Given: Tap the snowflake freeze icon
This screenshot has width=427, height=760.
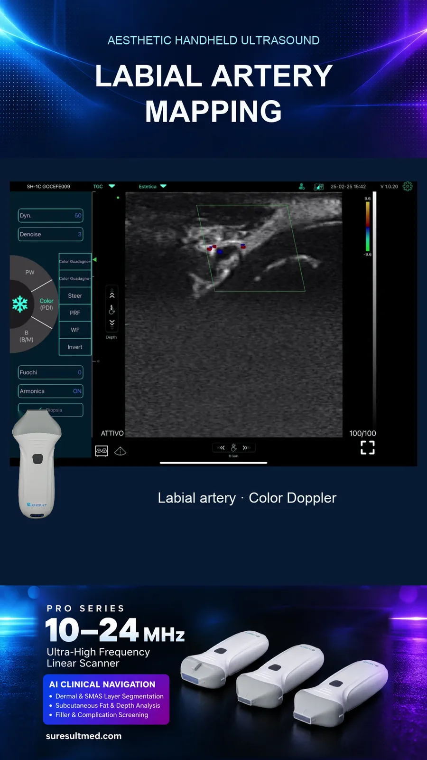Looking at the screenshot, I should pos(20,304).
